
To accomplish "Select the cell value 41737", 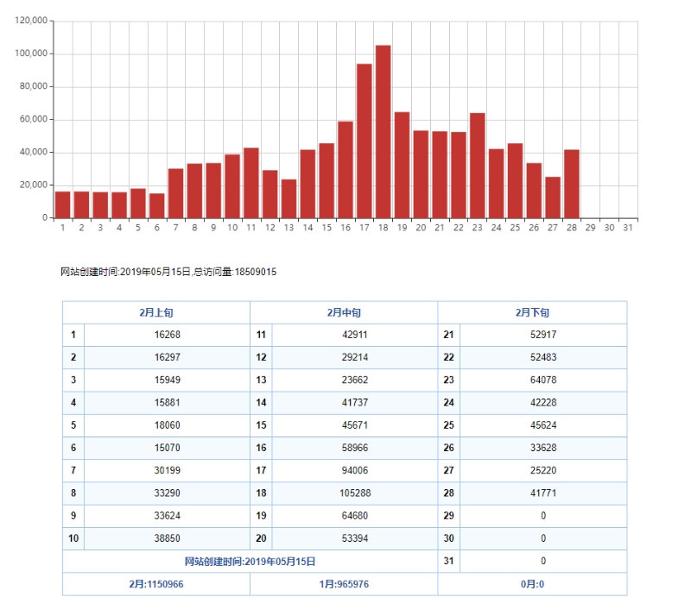I will [x=355, y=402].
